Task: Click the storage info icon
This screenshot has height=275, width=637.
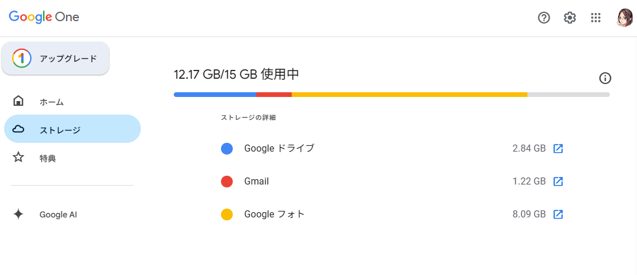Action: (x=605, y=78)
